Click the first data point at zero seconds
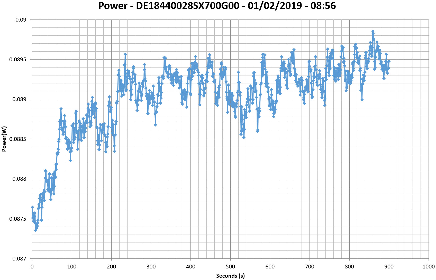The height and width of the screenshot is (280, 436). (32, 207)
